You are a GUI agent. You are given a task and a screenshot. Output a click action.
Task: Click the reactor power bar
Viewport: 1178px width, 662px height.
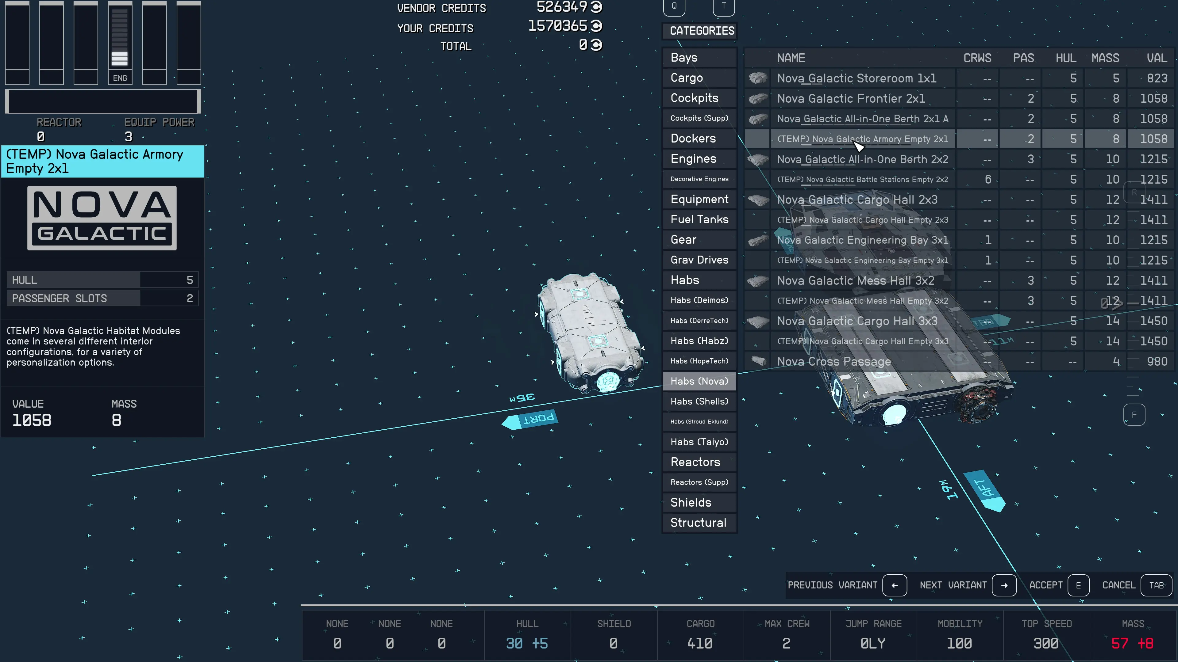click(x=103, y=101)
